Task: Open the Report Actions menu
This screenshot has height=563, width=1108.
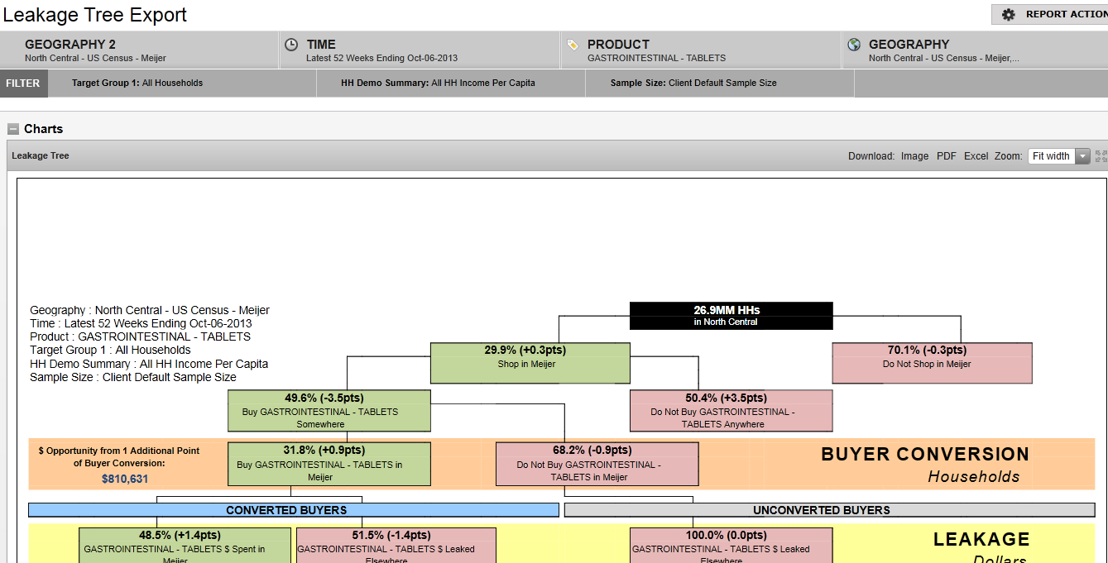Action: coord(1063,14)
